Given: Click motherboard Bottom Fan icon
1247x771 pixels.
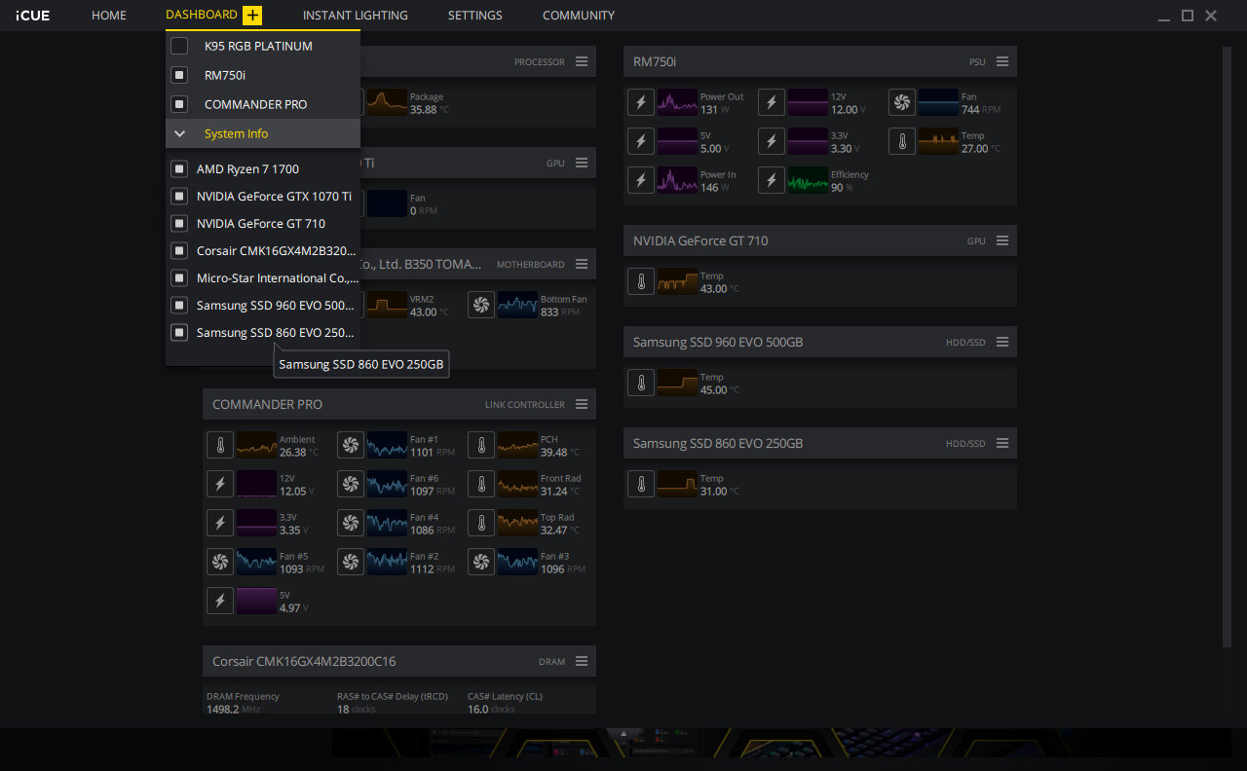Looking at the screenshot, I should (x=481, y=305).
